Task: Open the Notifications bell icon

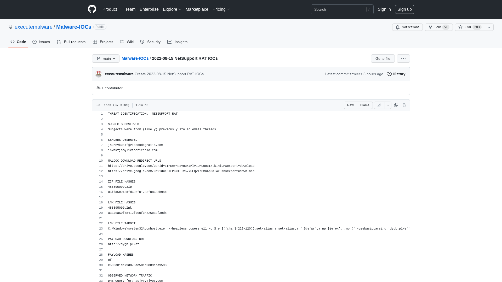Action: tap(398, 27)
